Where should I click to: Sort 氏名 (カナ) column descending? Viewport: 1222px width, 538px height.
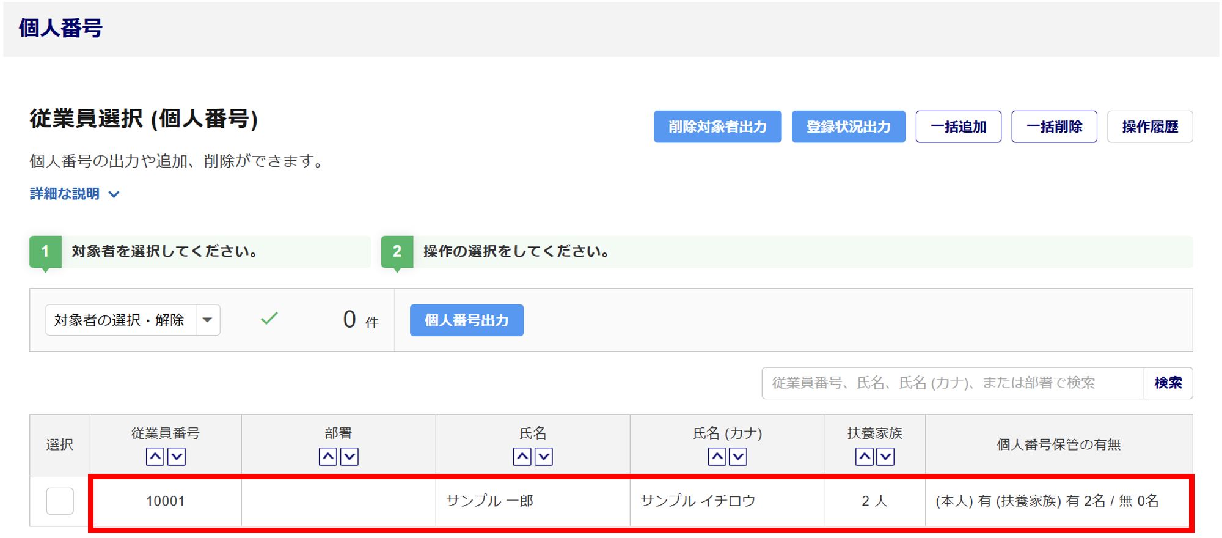point(738,457)
